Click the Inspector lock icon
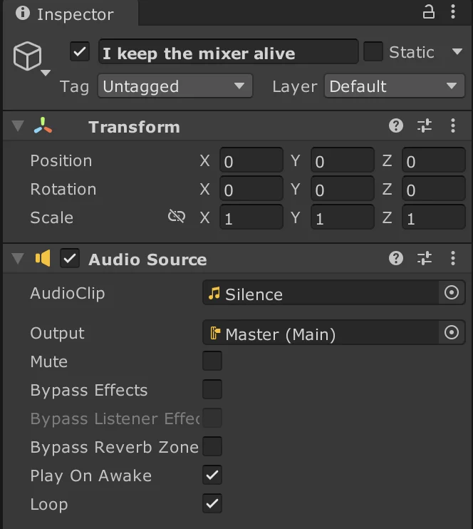The image size is (473, 529). 429,12
